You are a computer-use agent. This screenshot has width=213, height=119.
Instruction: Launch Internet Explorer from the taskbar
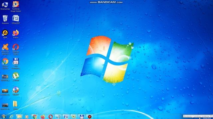tap(11, 117)
